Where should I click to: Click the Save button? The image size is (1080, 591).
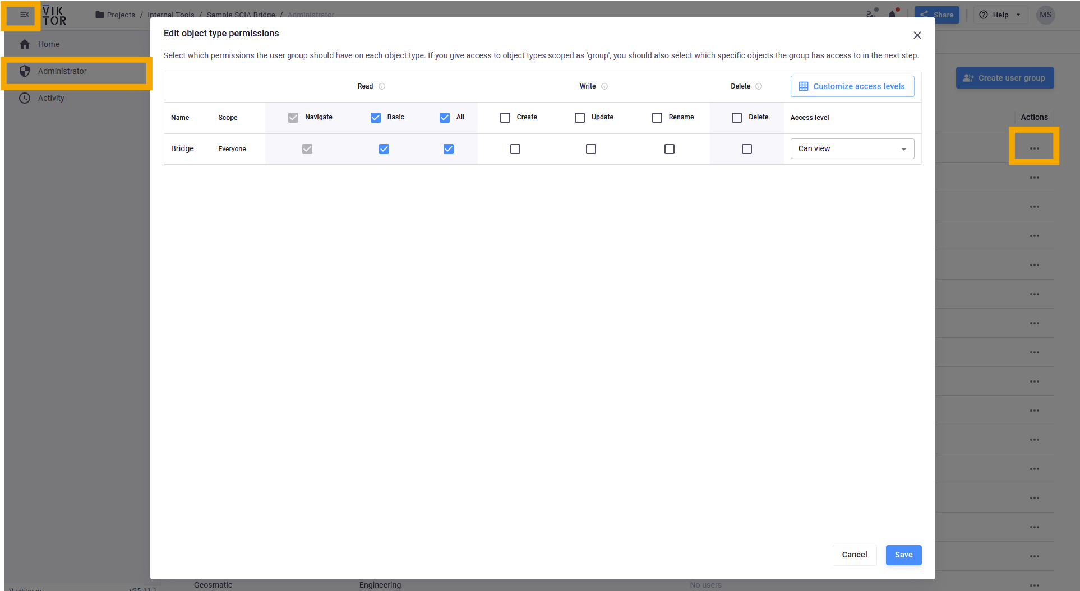(903, 555)
